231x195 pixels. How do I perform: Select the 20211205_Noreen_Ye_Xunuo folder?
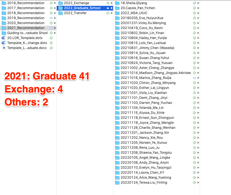coord(157,143)
